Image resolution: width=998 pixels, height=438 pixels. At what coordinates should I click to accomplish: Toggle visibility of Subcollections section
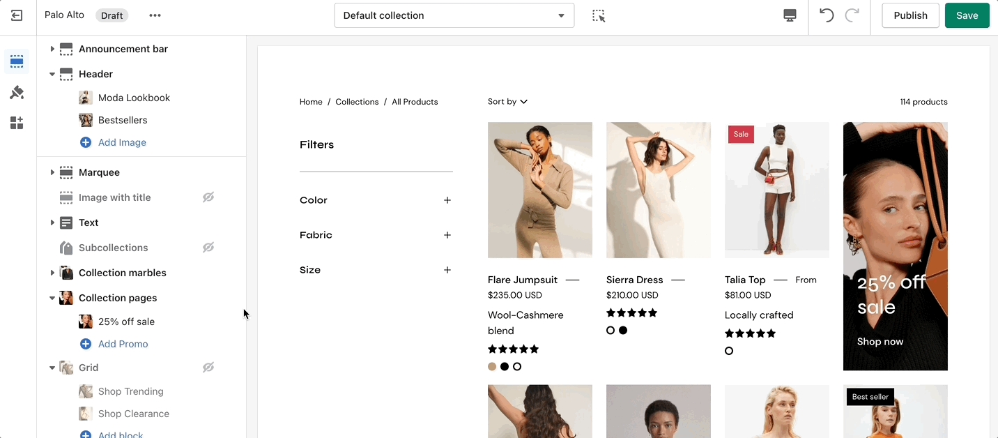tap(208, 248)
